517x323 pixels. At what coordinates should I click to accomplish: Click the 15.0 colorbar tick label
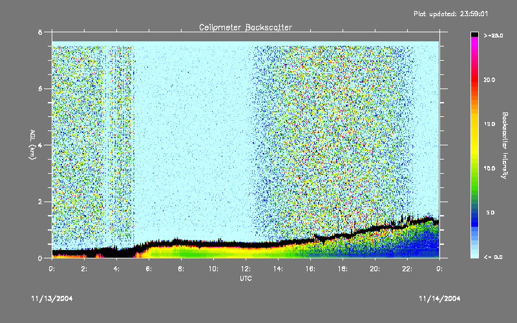489,124
